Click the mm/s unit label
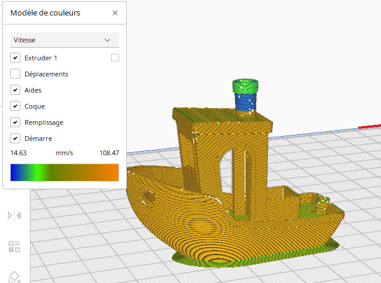Image resolution: width=381 pixels, height=283 pixels. (x=65, y=153)
